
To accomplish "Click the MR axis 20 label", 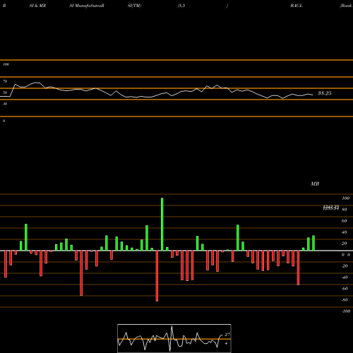I will click(345, 244).
